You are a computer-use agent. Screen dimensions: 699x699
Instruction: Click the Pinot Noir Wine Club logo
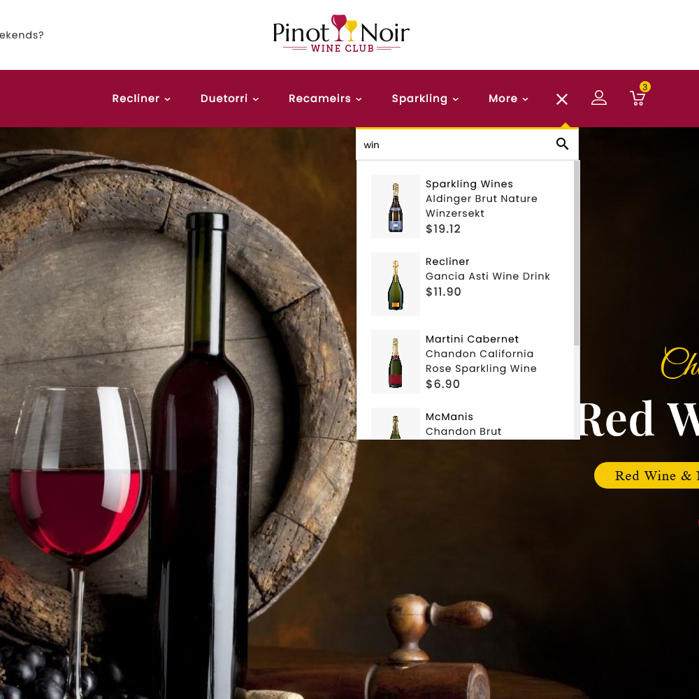[x=341, y=34]
